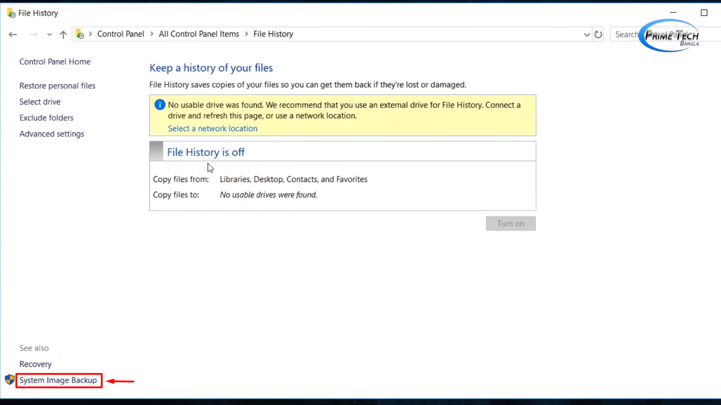721x405 pixels.
Task: Select Control Panel in the breadcrumb
Action: [x=120, y=34]
